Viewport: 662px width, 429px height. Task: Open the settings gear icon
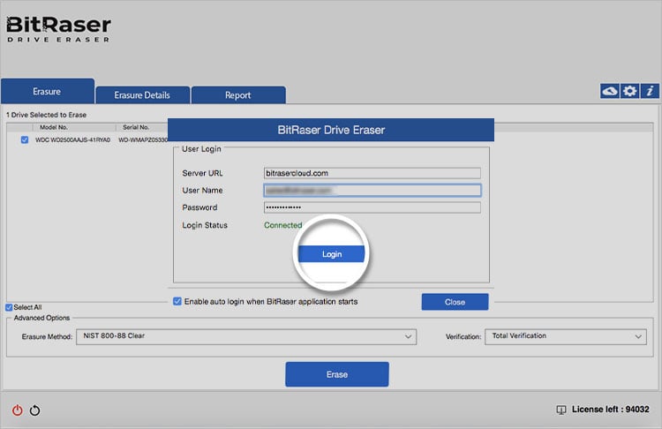coord(629,91)
